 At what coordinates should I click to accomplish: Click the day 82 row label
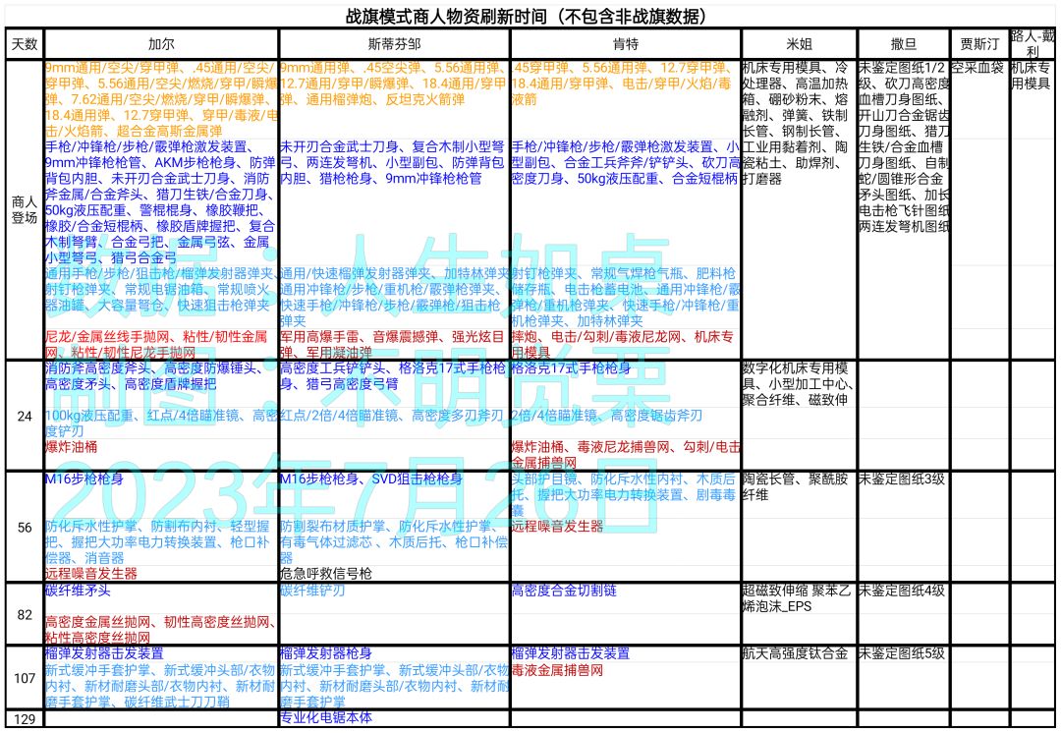coord(25,614)
